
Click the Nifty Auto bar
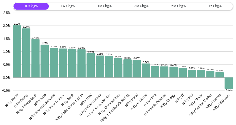(x=45, y=61)
